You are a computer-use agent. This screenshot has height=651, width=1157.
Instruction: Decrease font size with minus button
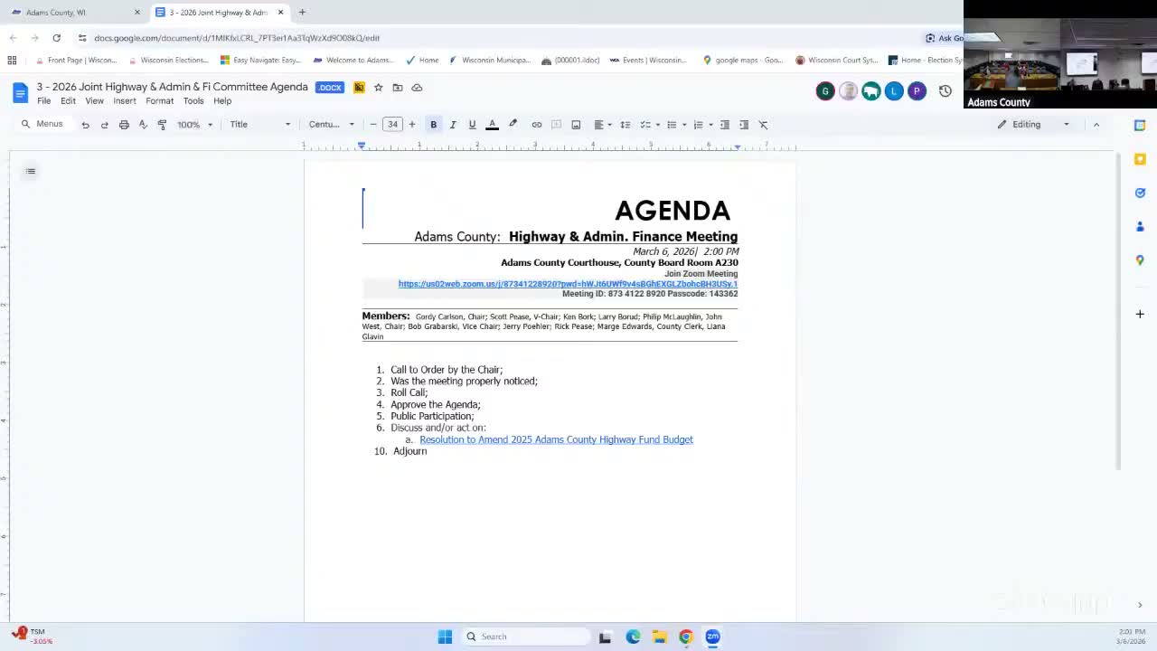tap(373, 125)
